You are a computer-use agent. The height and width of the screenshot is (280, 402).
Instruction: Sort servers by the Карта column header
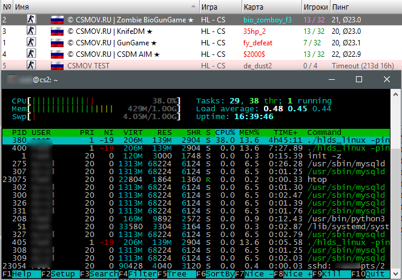point(272,7)
